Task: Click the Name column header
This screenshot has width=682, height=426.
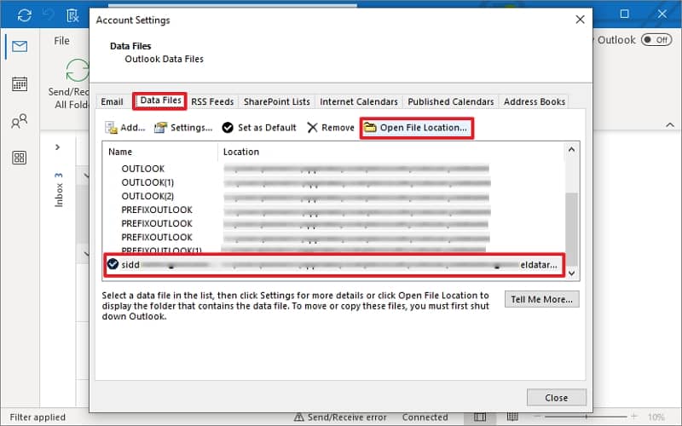Action: [x=160, y=152]
